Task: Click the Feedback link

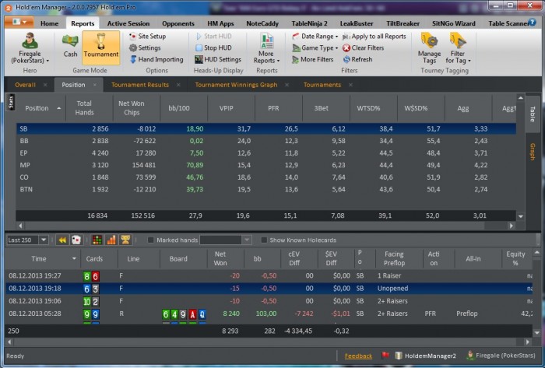Action: pos(358,356)
